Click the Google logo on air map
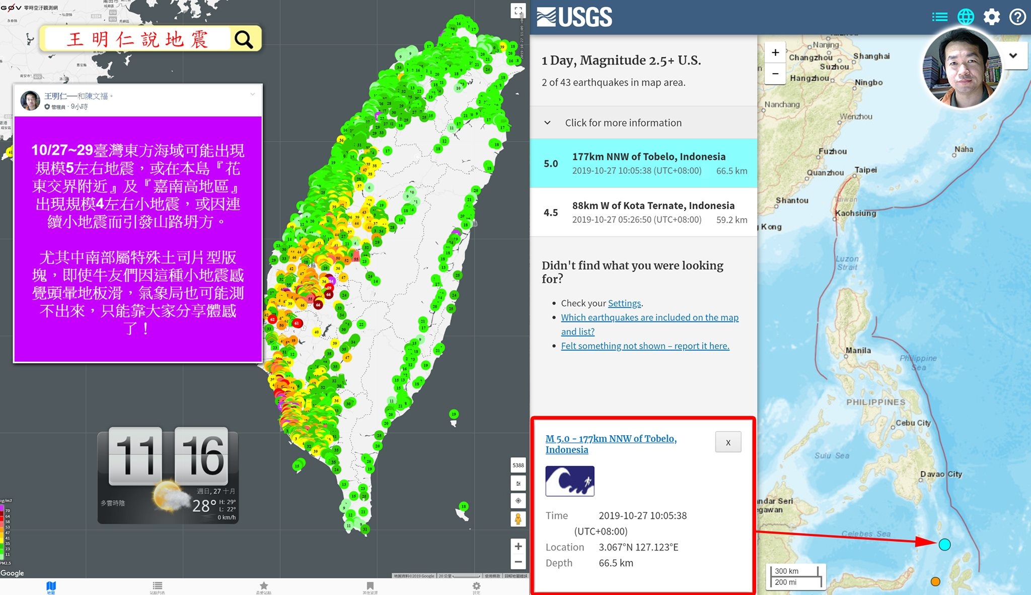 12,573
